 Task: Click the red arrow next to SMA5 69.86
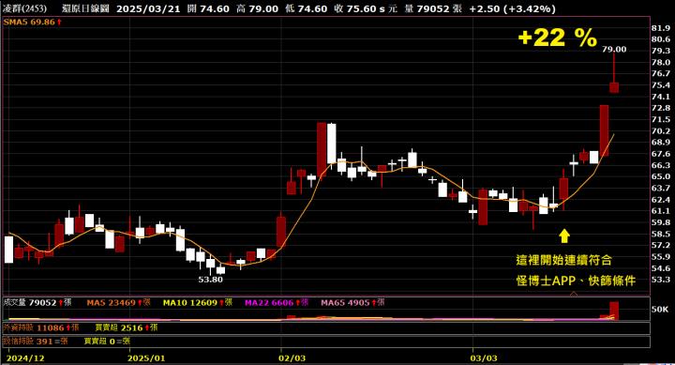59,22
